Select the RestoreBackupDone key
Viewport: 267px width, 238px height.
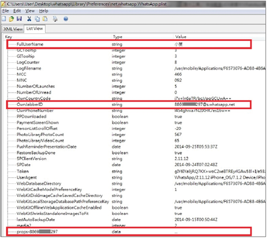tap(36, 153)
